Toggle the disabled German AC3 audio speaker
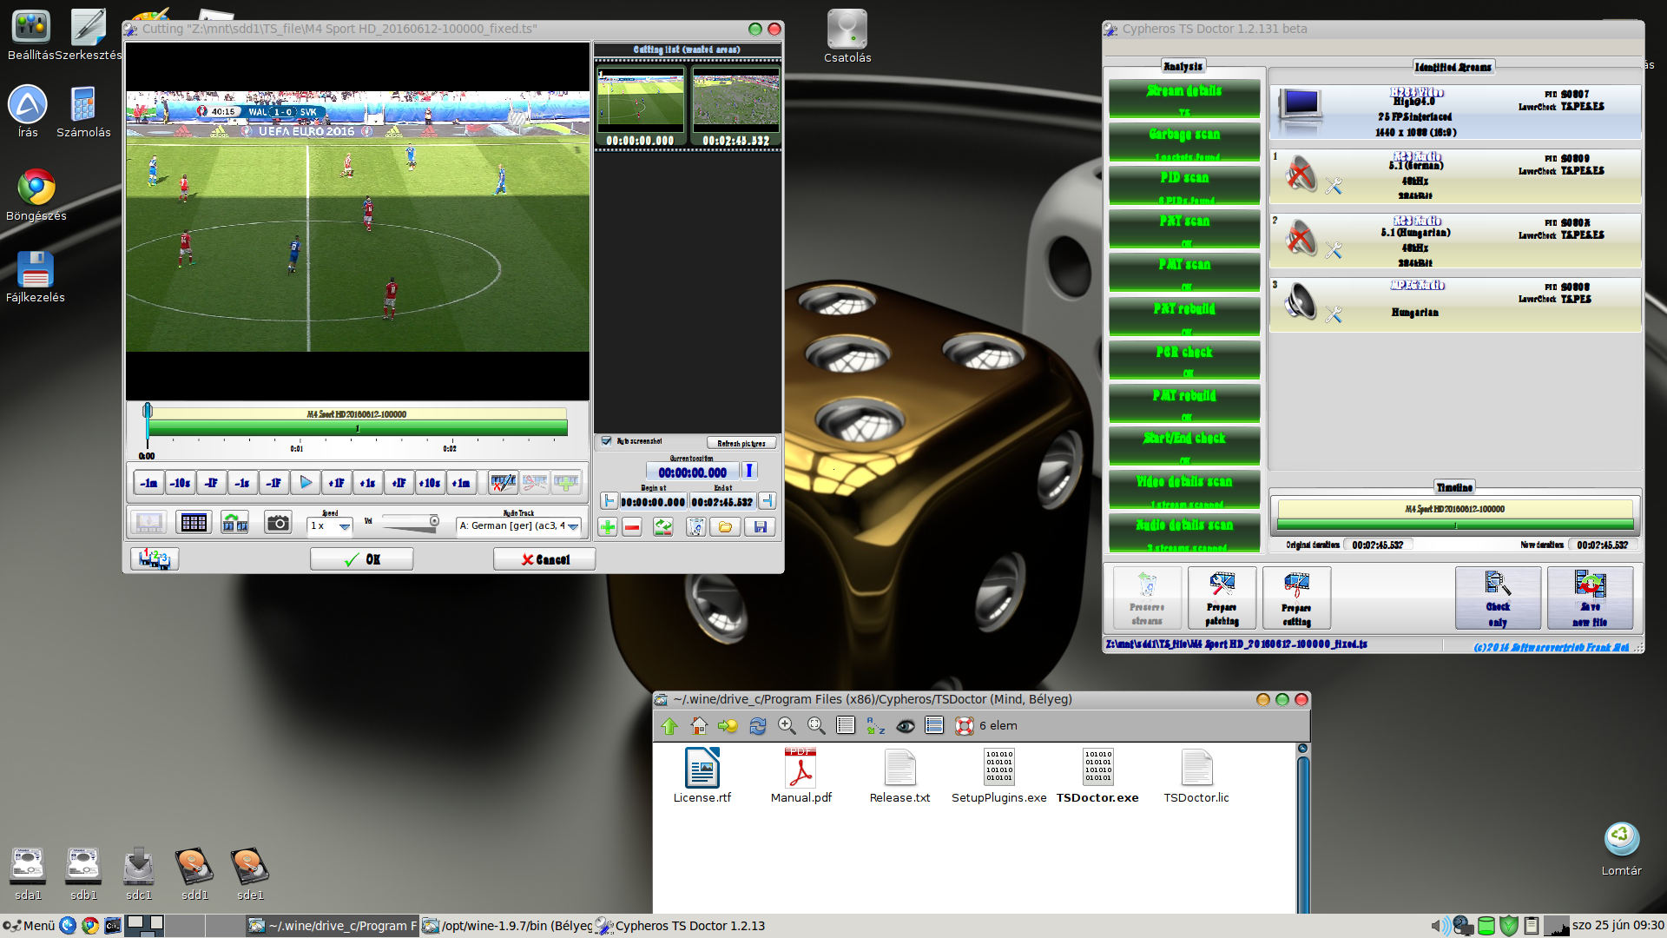Screen dimensions: 1667x938 pyautogui.click(x=1301, y=174)
